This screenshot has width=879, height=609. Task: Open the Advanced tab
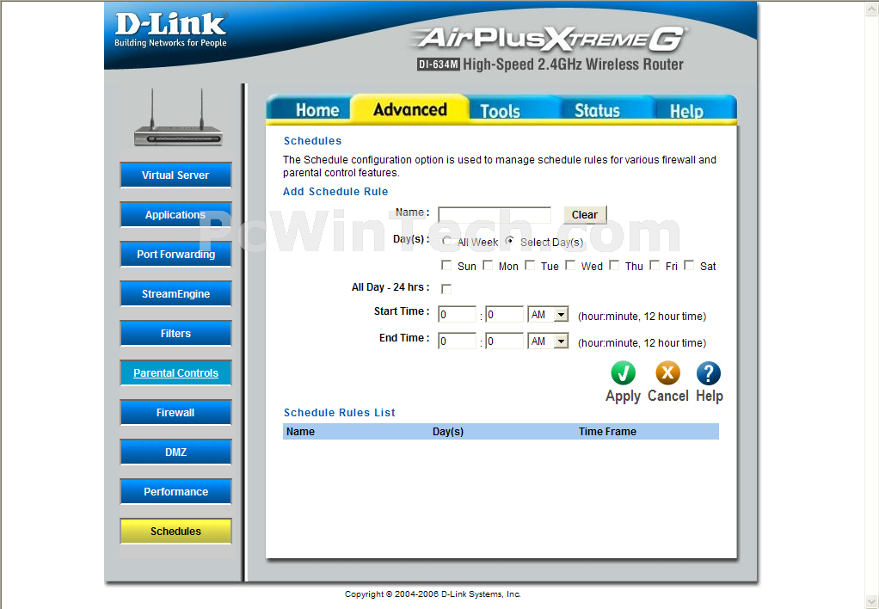point(409,108)
